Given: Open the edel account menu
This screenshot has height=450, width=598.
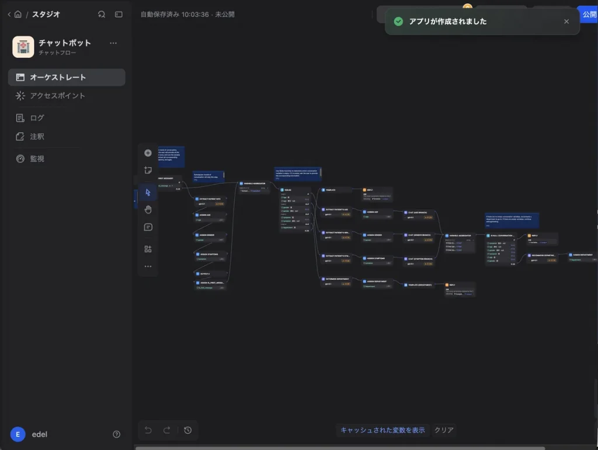Looking at the screenshot, I should (40, 434).
